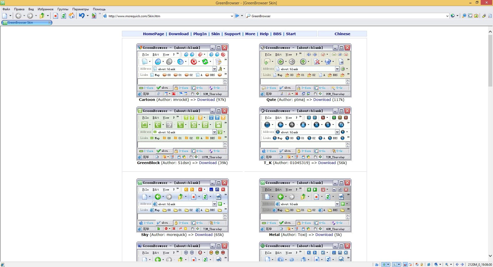Open the Support link in the page nav

coord(232,34)
